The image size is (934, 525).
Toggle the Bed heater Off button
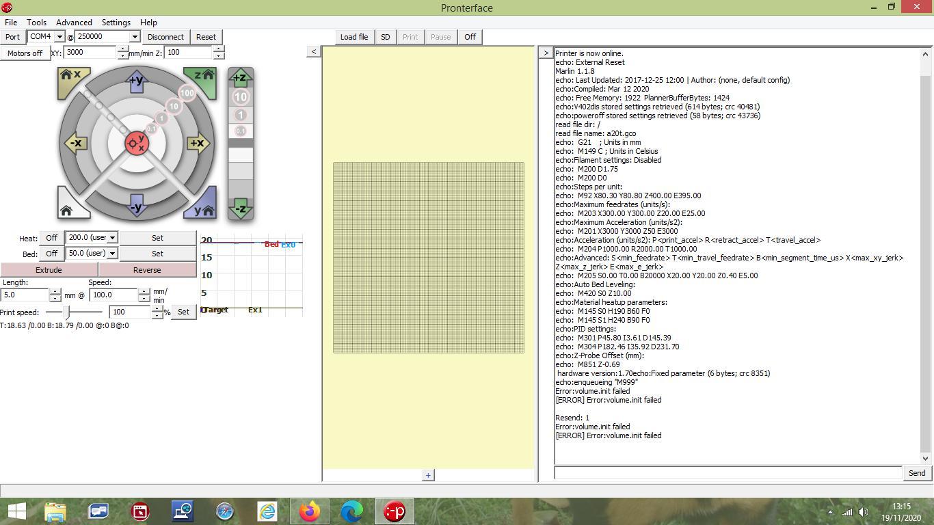[51, 254]
